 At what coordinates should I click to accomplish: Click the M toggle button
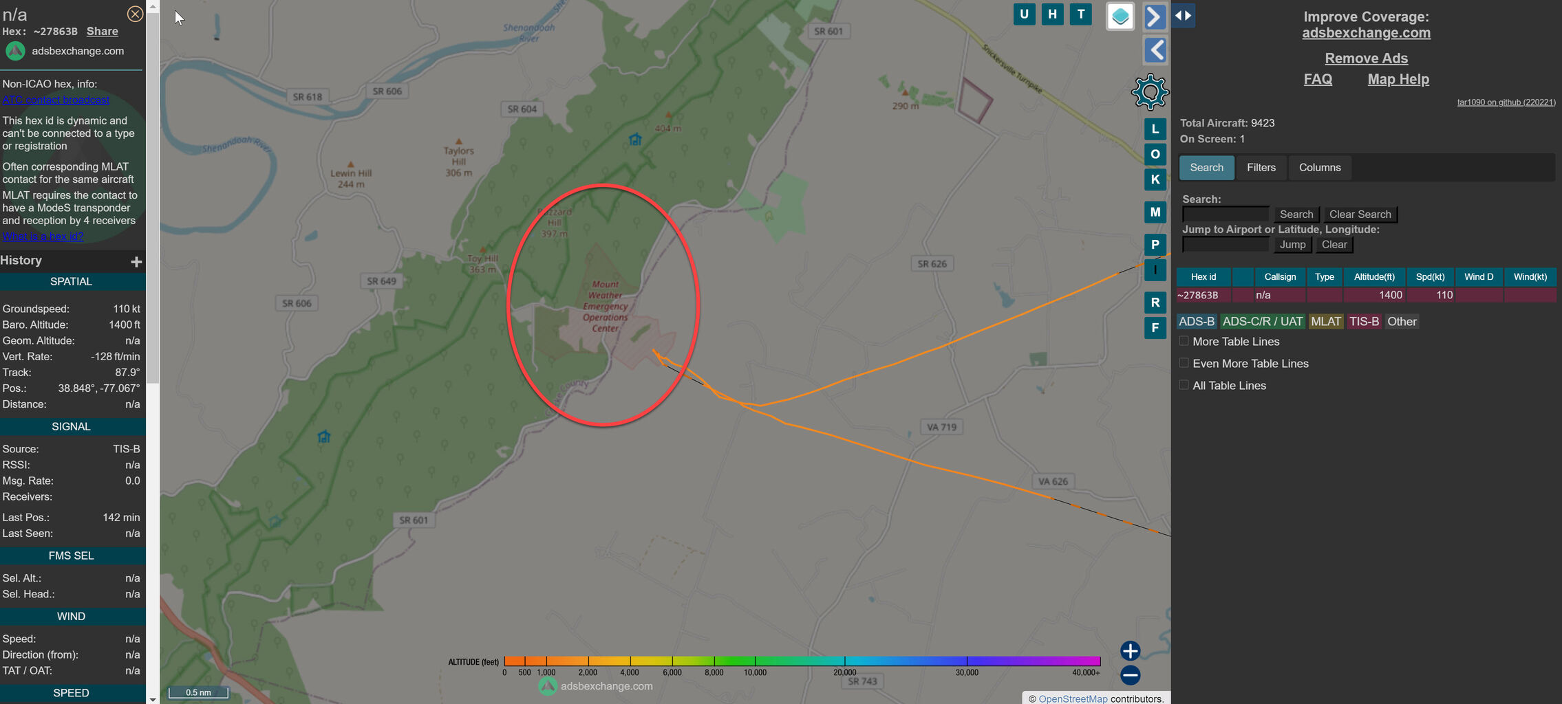(1155, 212)
